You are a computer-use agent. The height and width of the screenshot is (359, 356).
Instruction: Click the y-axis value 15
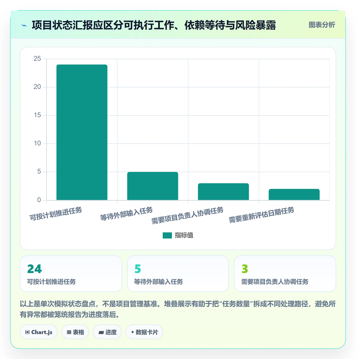tap(37, 115)
